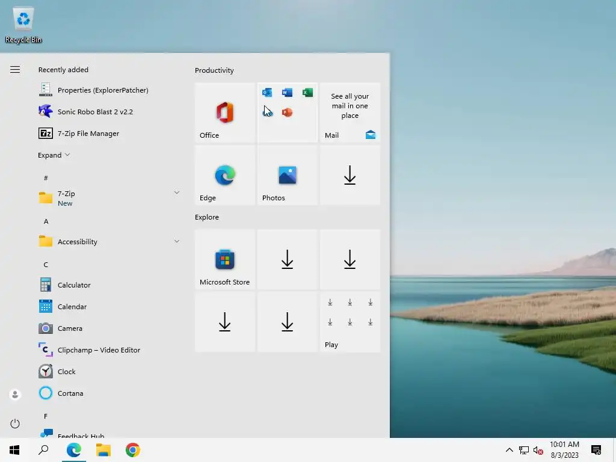The image size is (616, 462).
Task: Open Word in Office apps tile
Action: pos(287,92)
